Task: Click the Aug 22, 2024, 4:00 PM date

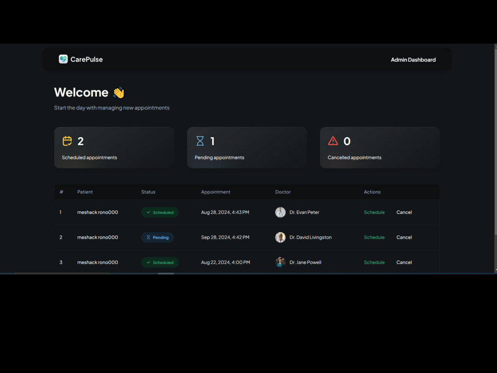Action: coord(225,262)
